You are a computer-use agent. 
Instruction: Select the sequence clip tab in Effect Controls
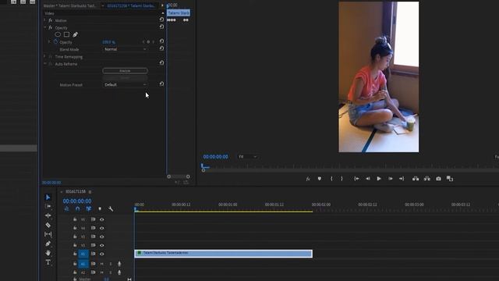pos(131,5)
